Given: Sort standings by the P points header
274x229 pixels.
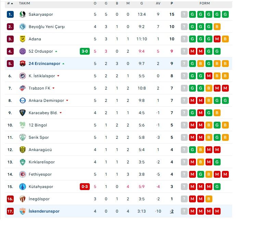Looking at the screenshot, I should click(172, 3).
